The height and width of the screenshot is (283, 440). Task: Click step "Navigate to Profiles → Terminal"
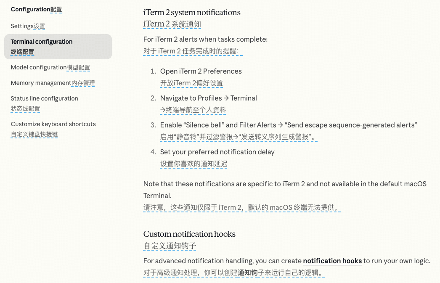click(208, 98)
